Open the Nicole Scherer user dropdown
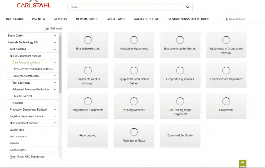The height and width of the screenshot is (168, 265). pyautogui.click(x=235, y=19)
